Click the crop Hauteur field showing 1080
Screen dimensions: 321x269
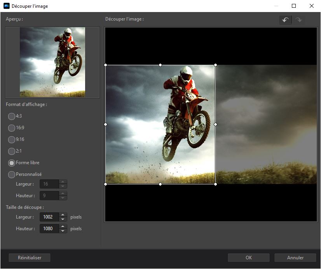click(49, 229)
